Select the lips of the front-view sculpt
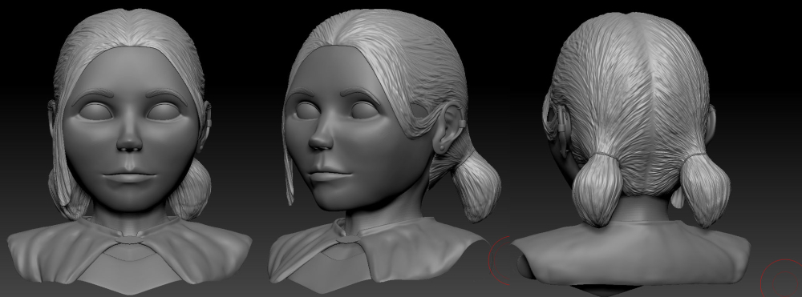 (x=129, y=176)
